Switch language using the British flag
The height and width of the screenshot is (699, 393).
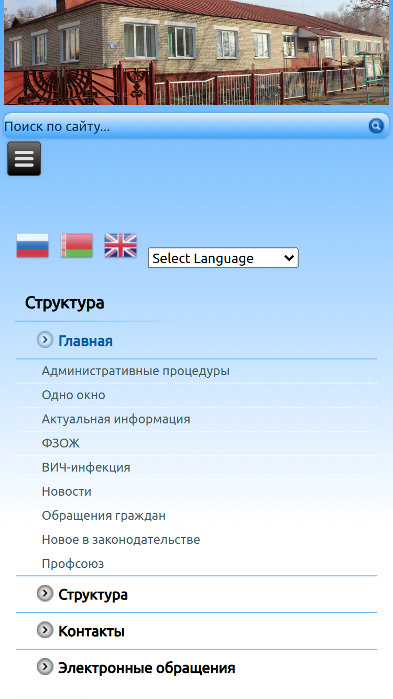click(x=121, y=245)
